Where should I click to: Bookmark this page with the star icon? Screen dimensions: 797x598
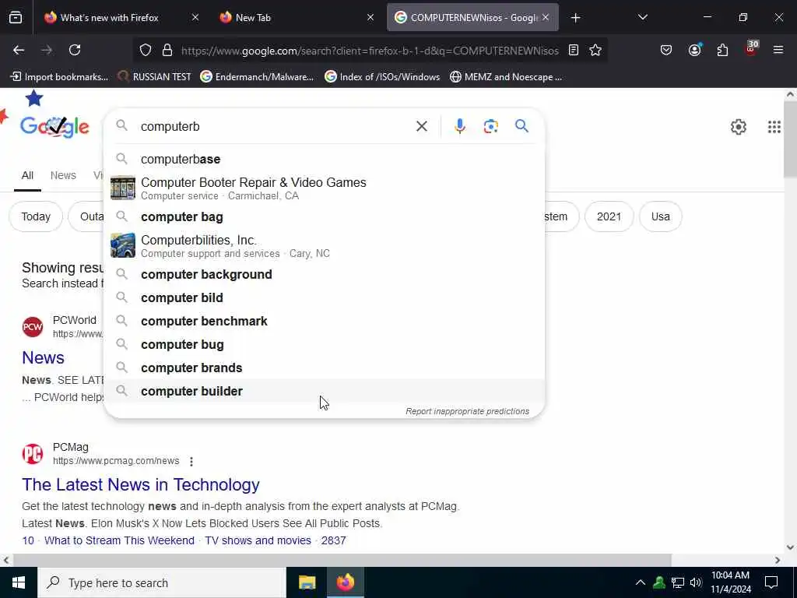pyautogui.click(x=595, y=50)
